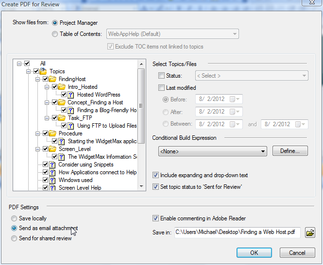Viewport: 323px width, 265px height.
Task: Click the How Applications connect topic icon
Action: pyautogui.click(x=52, y=172)
